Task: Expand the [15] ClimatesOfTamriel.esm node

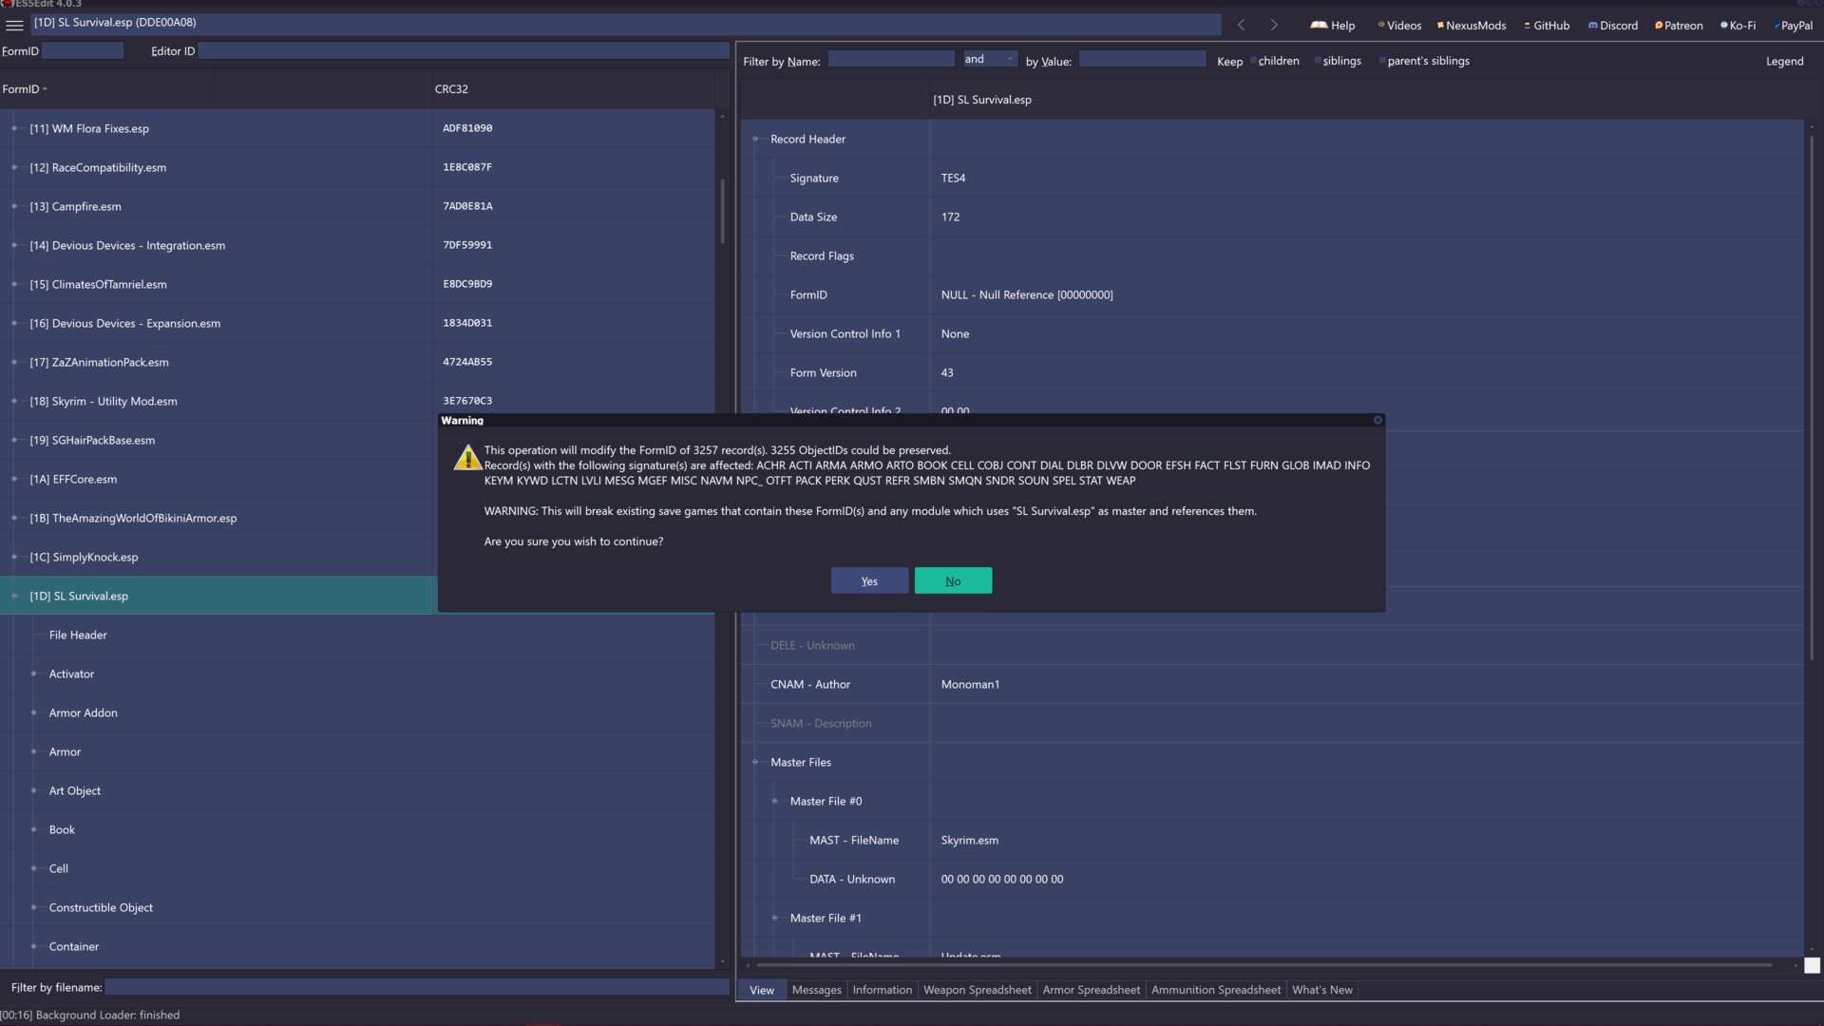Action: click(14, 284)
